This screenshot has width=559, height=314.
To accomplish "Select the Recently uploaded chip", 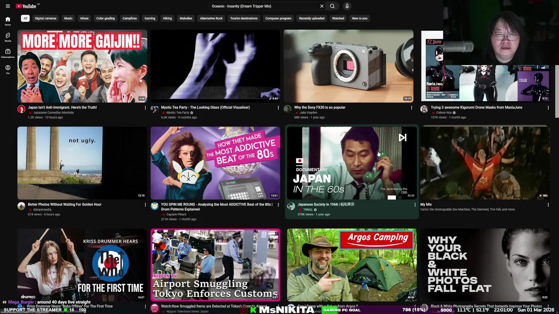I will [x=312, y=18].
